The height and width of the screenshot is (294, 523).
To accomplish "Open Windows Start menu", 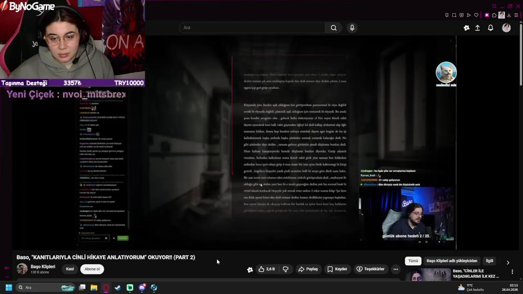I will pyautogui.click(x=9, y=287).
